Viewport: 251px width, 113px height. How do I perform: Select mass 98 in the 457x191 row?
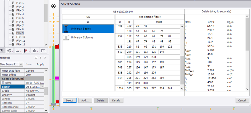click(170, 42)
